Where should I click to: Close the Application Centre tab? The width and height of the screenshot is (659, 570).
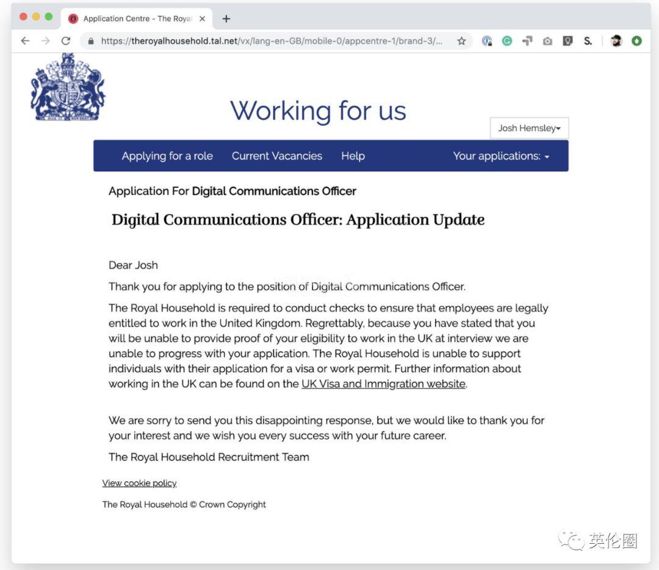(x=203, y=19)
